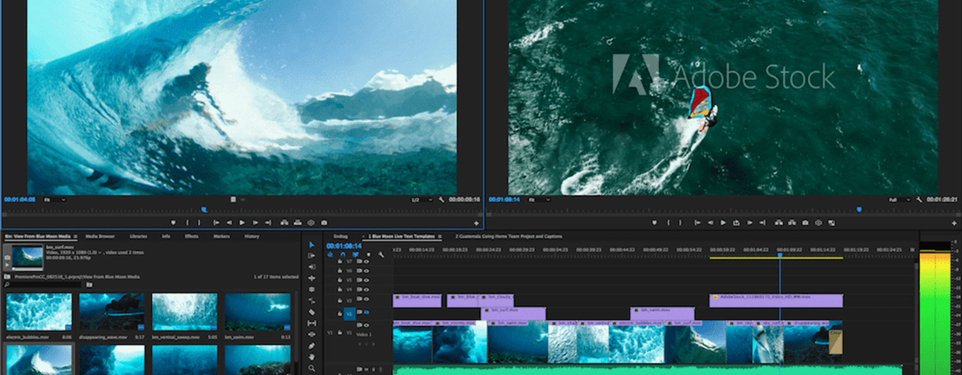962x375 pixels.
Task: Open Program monitor Full resolution dropdown
Action: (899, 199)
